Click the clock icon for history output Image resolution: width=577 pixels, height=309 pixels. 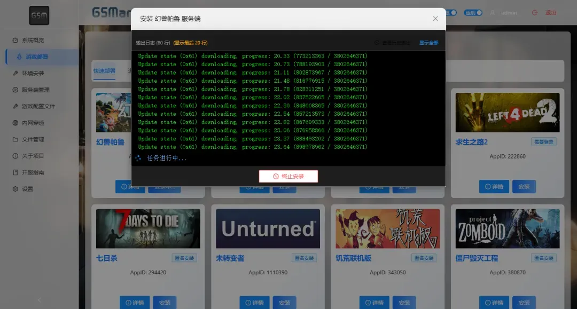[x=377, y=43]
